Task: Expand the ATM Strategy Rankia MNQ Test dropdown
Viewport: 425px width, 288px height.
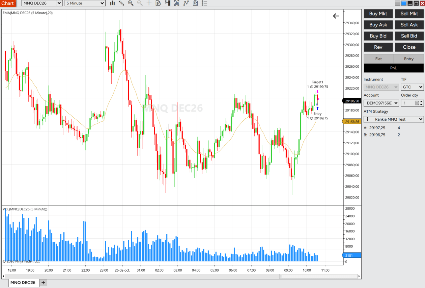Action: (394, 119)
